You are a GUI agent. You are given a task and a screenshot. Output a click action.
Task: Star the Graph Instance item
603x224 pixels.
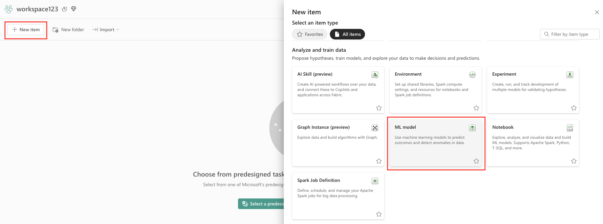(x=379, y=161)
